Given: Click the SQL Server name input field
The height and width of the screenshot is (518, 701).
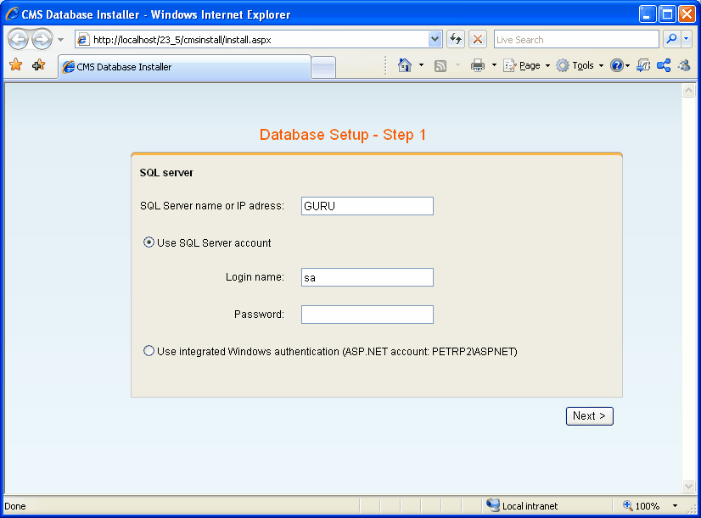Looking at the screenshot, I should pos(367,206).
